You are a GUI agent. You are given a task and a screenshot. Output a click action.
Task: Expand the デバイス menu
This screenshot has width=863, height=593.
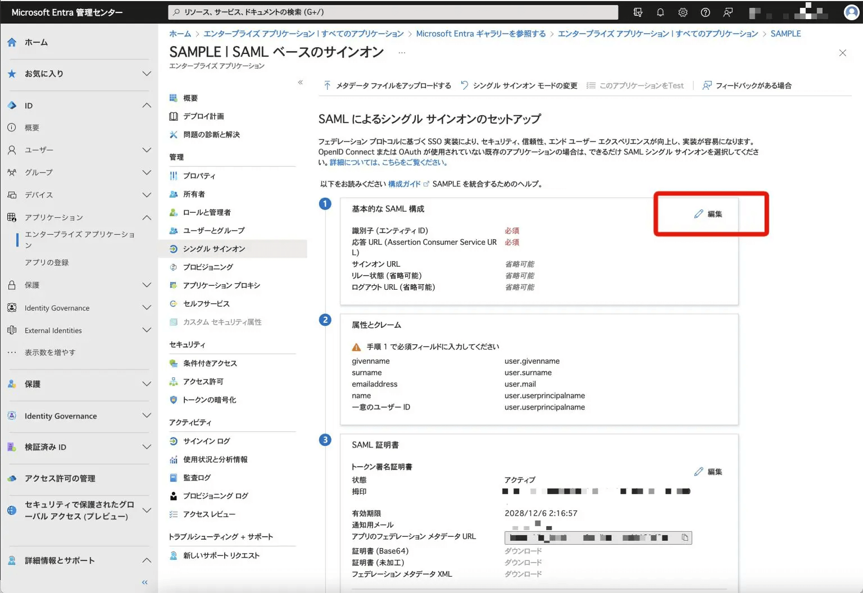coord(147,195)
